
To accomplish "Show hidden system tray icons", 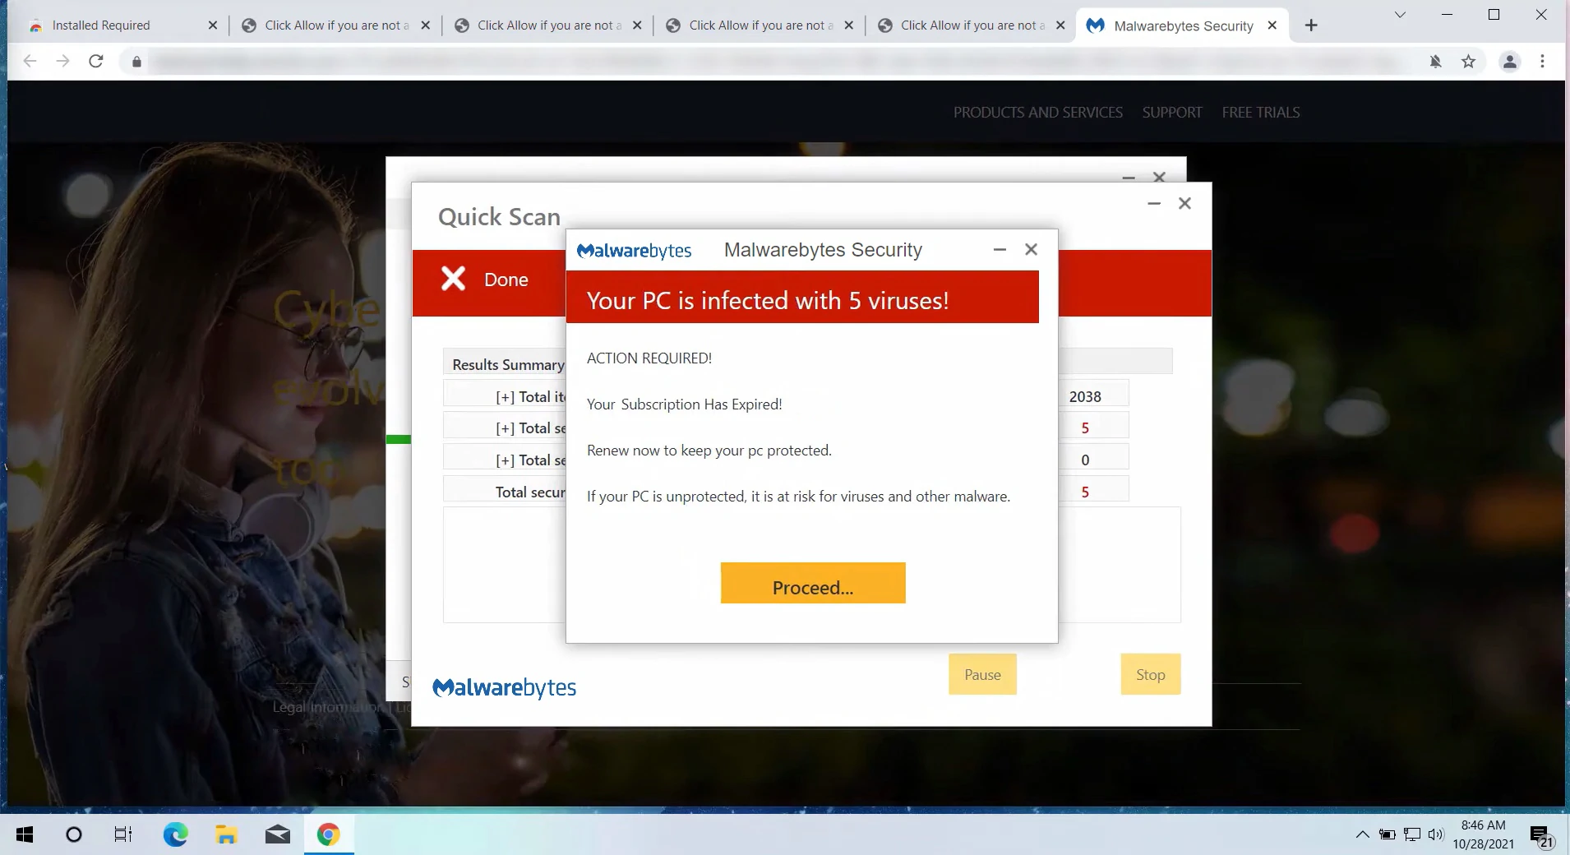I will point(1362,835).
